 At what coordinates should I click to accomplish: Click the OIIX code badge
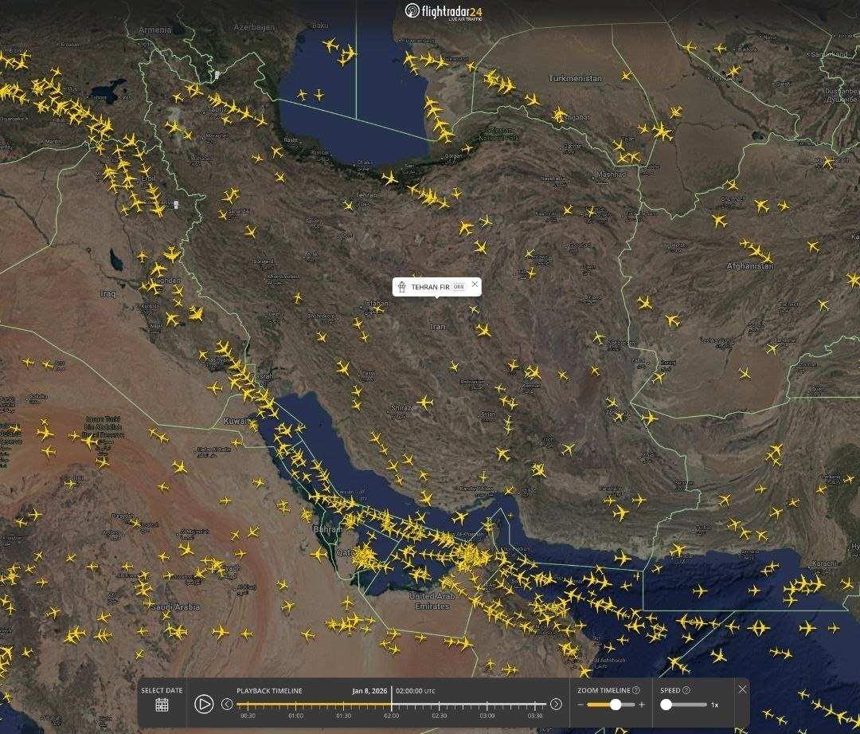click(x=459, y=287)
